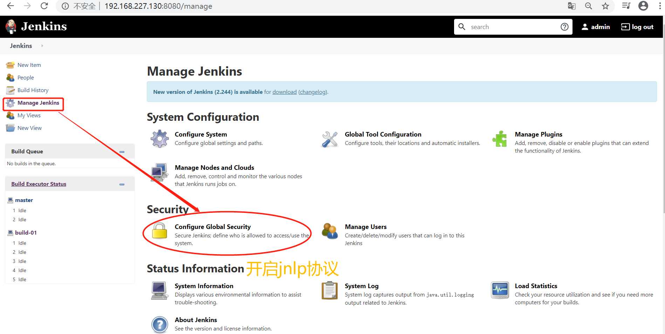Open the admin user link

pyautogui.click(x=596, y=27)
